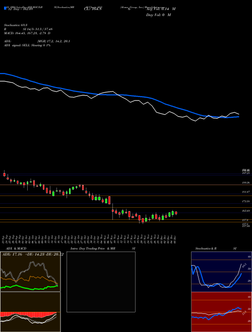Click the 69.3 label in Stochastics panel
Viewport: 252px width, 332px height.
(244, 266)
